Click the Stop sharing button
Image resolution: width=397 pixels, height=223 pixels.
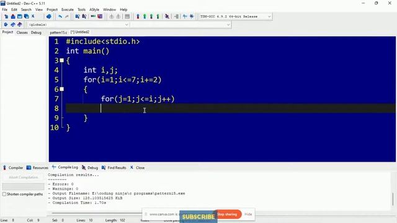pyautogui.click(x=228, y=214)
